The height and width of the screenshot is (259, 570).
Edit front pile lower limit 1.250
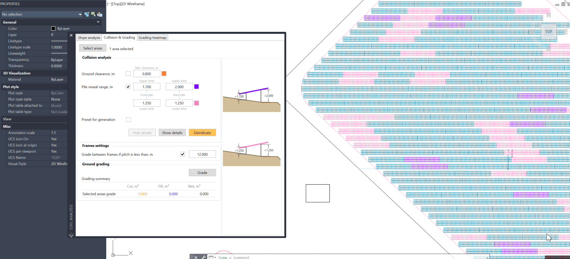point(147,103)
